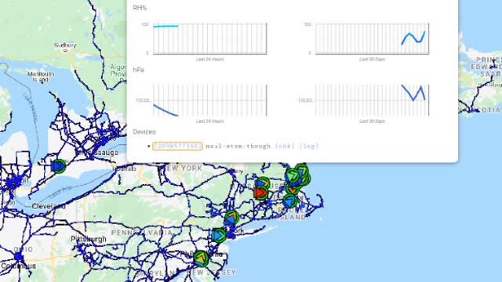Click the Manitoulin Island map label
The image size is (502, 282).
click(41, 77)
